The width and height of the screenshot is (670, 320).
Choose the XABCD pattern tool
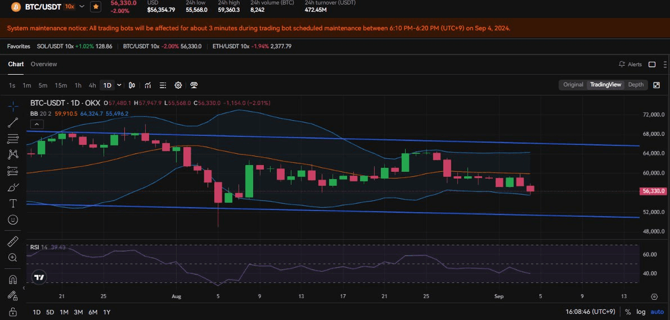tap(13, 154)
